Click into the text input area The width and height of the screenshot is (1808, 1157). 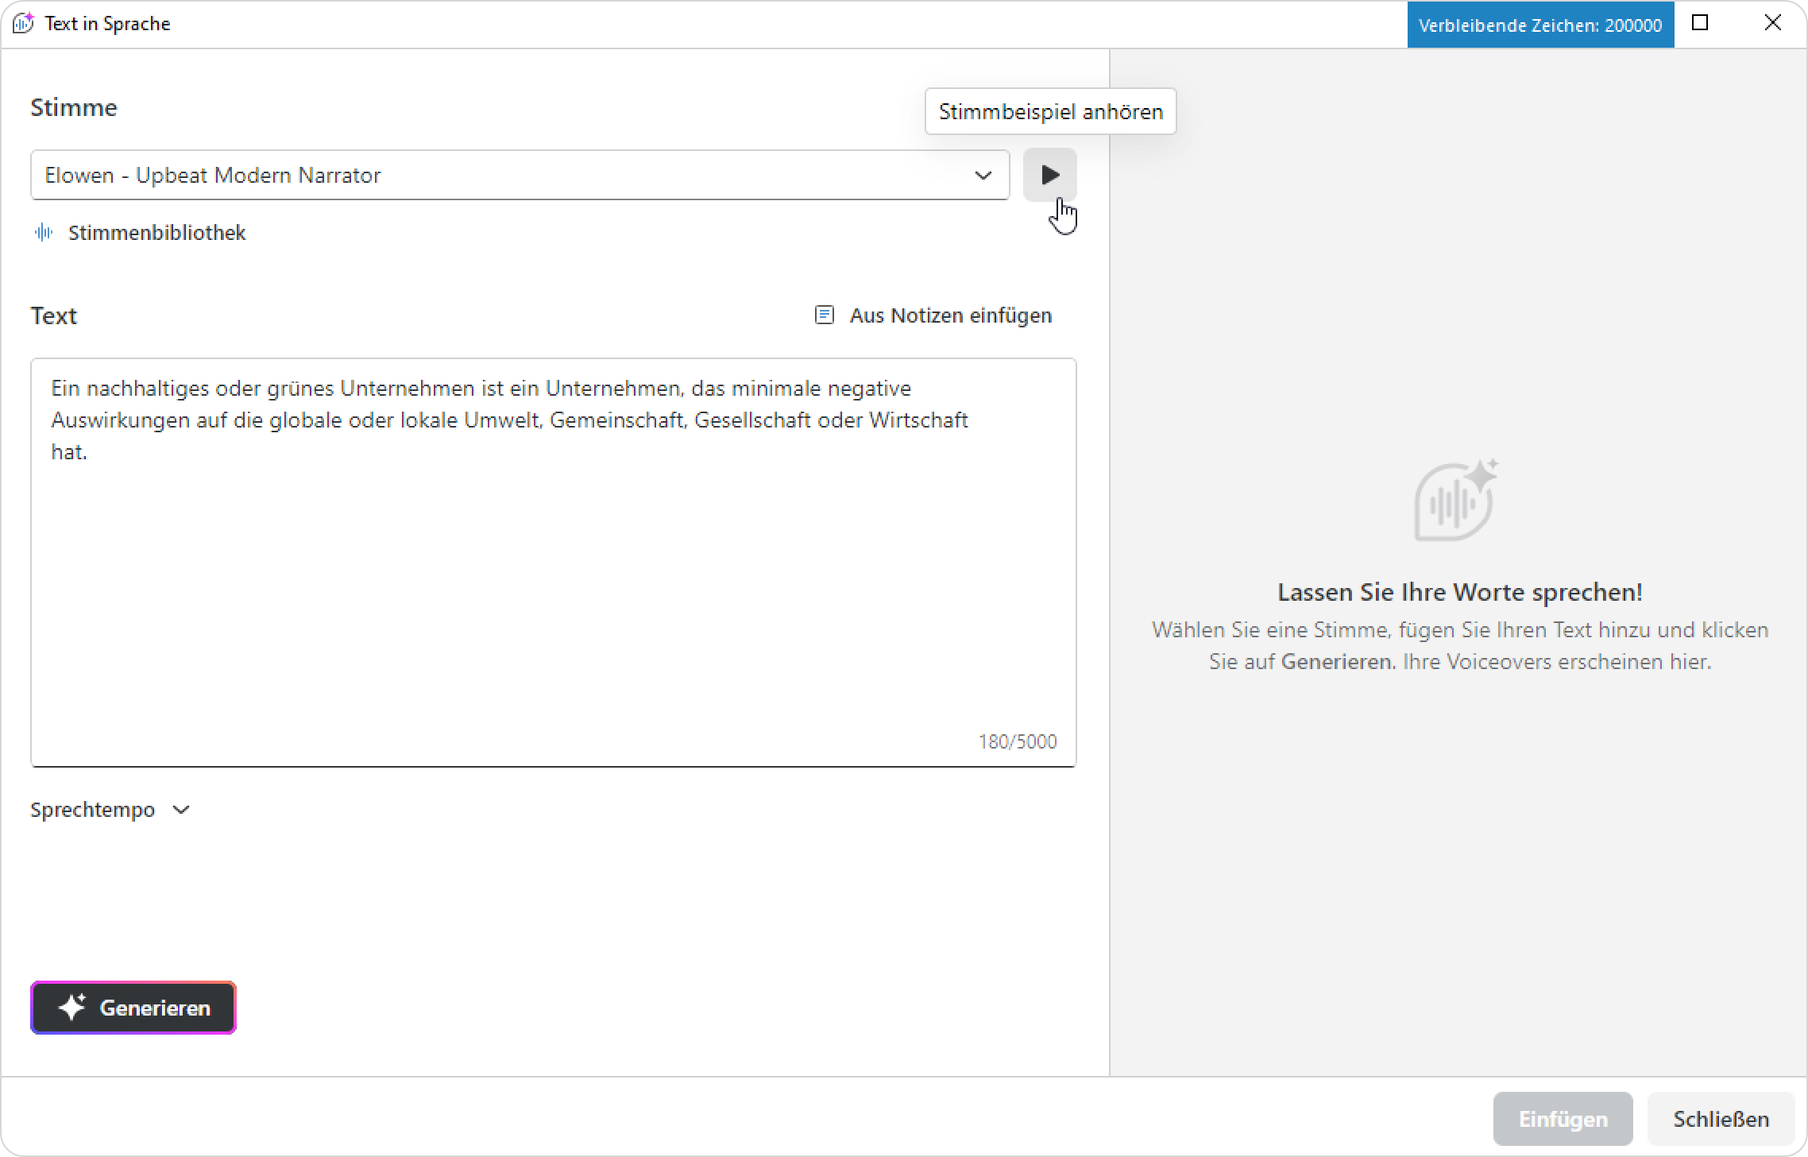pyautogui.click(x=553, y=563)
